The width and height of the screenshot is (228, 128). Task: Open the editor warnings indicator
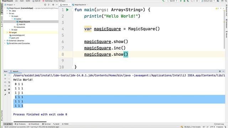click(217, 9)
